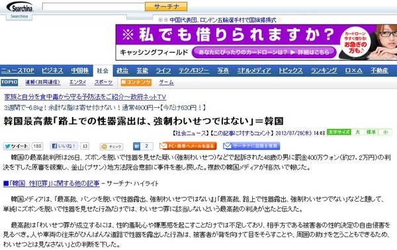397x250 pixels.
Task: Click the Facebook いいね！ button
Action: (x=64, y=146)
